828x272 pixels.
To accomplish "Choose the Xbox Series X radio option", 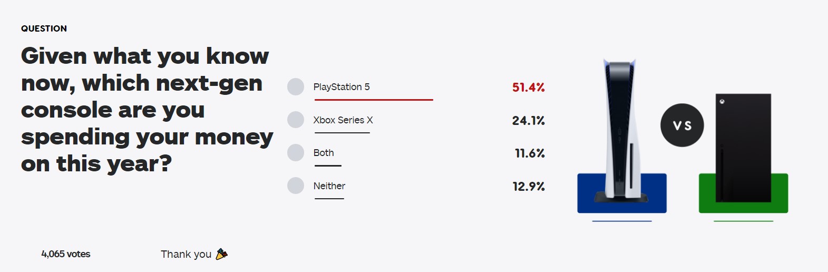I will click(296, 120).
